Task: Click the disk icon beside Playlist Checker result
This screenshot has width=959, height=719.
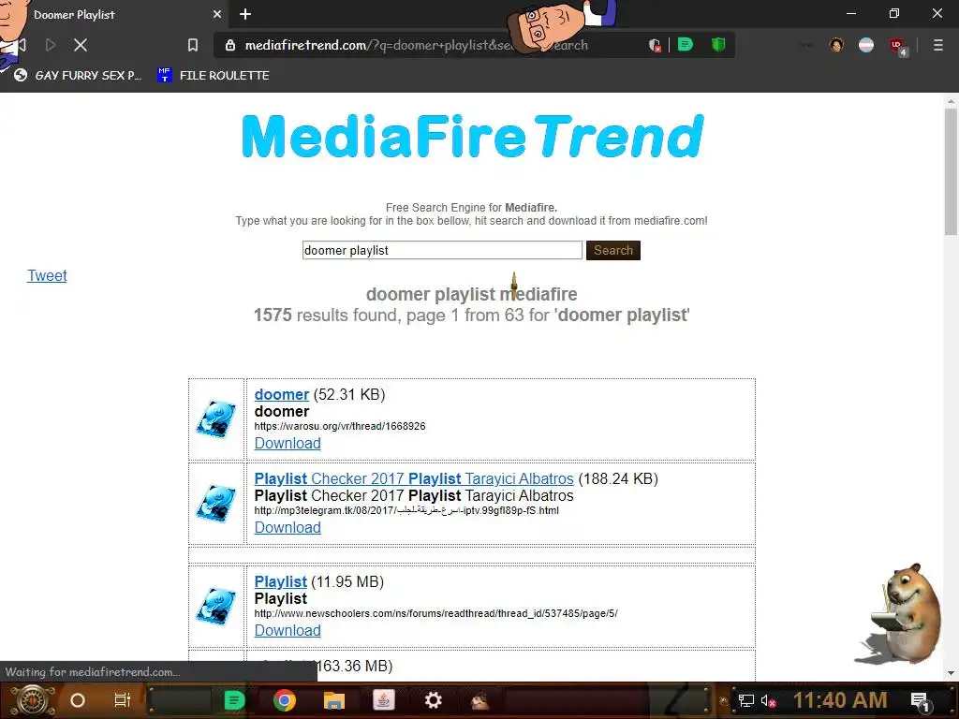Action: tap(216, 503)
